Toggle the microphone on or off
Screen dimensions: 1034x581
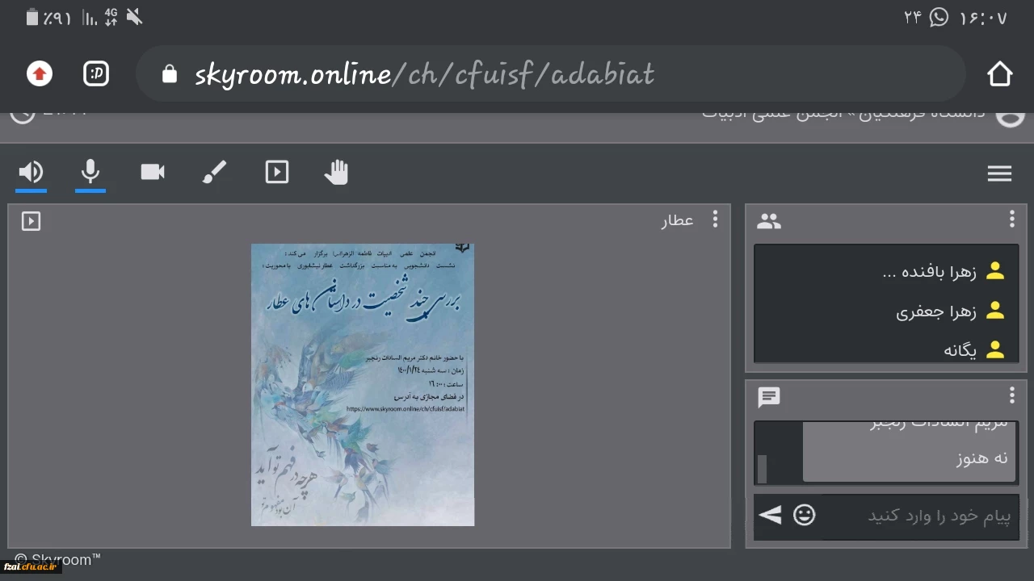90,172
